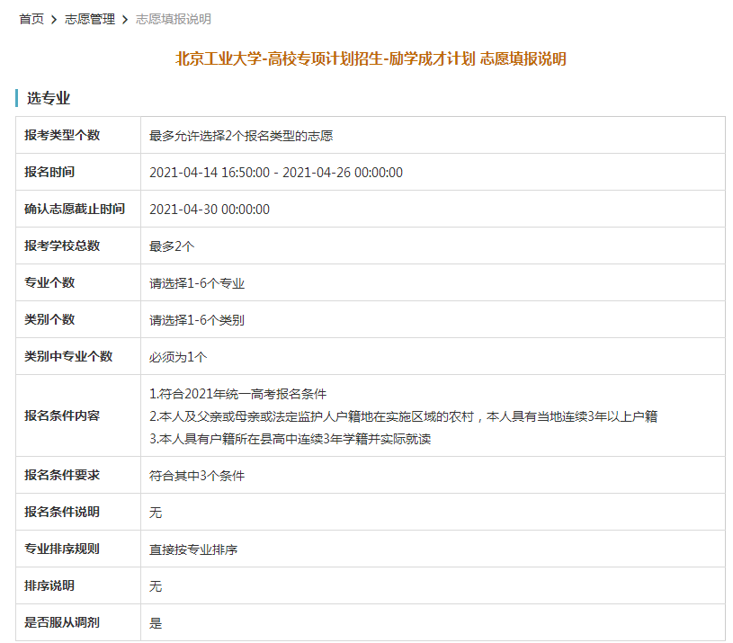This screenshot has width=733, height=643.
Task: Click the page title 北京工业大学 志愿填报说明
Action: [371, 58]
